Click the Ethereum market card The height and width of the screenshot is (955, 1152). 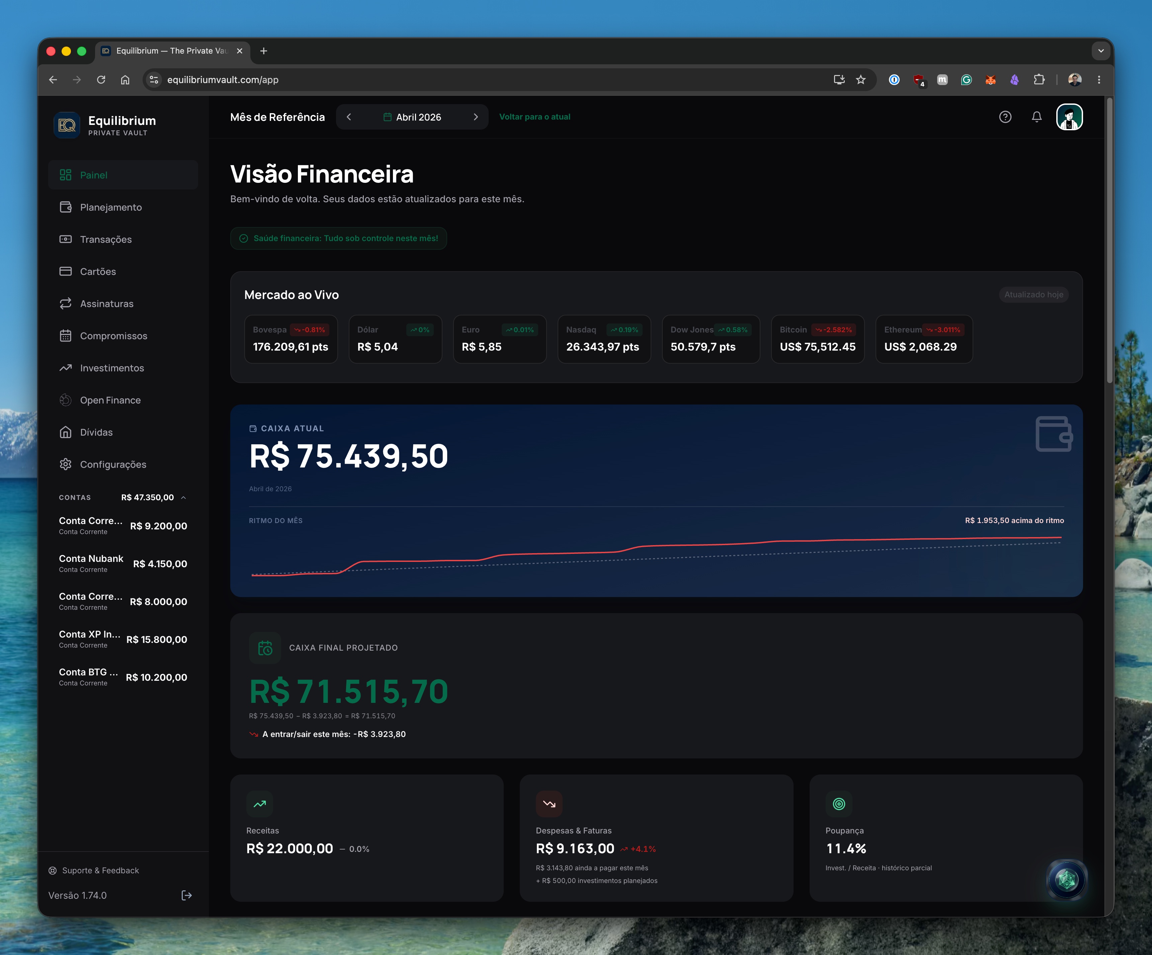[924, 339]
